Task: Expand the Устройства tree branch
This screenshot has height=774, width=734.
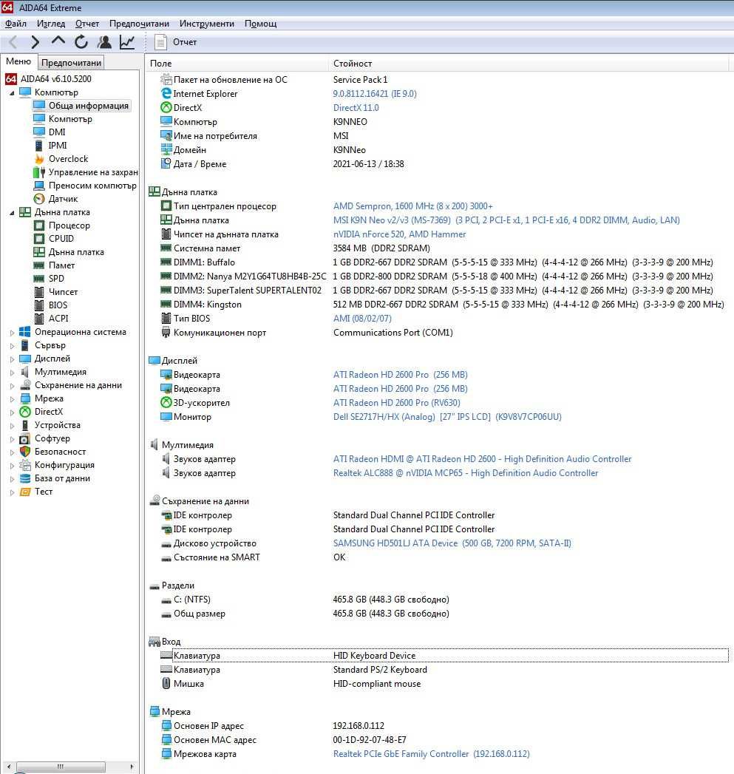Action: coord(12,426)
